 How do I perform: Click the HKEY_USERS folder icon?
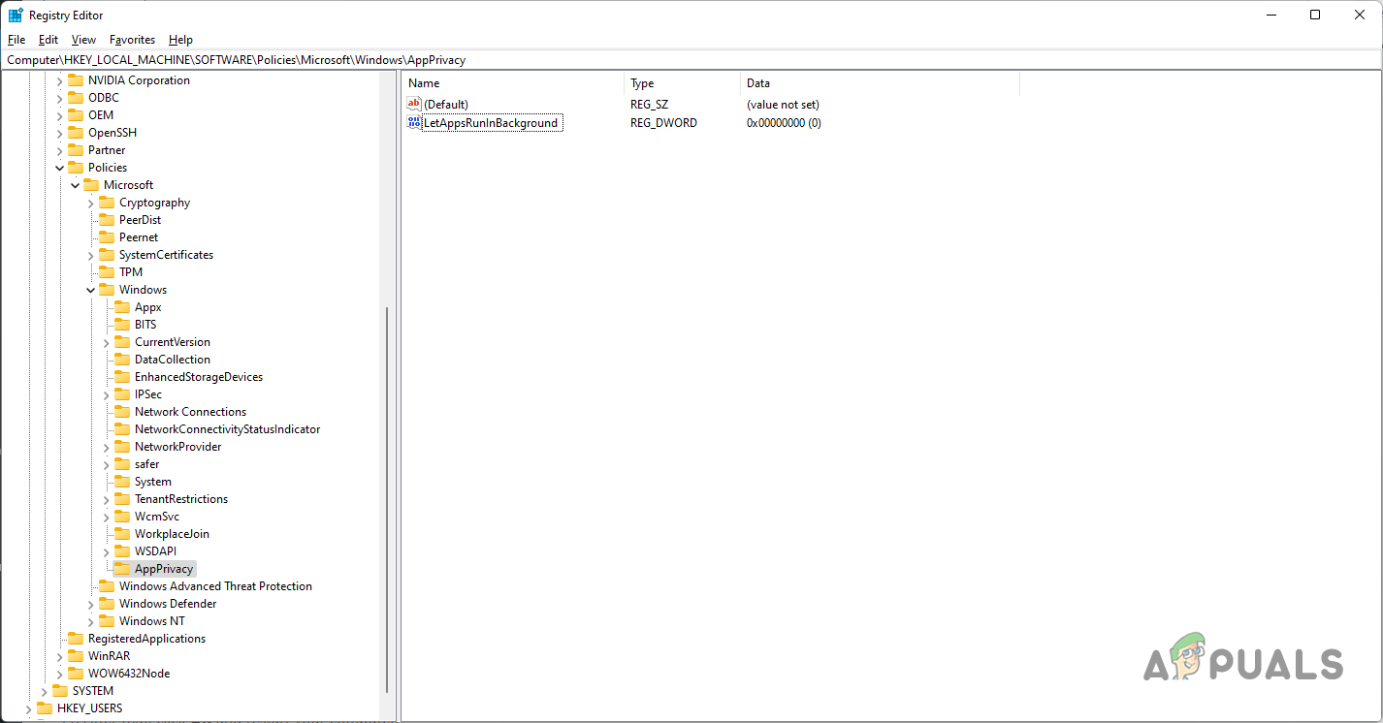point(44,708)
